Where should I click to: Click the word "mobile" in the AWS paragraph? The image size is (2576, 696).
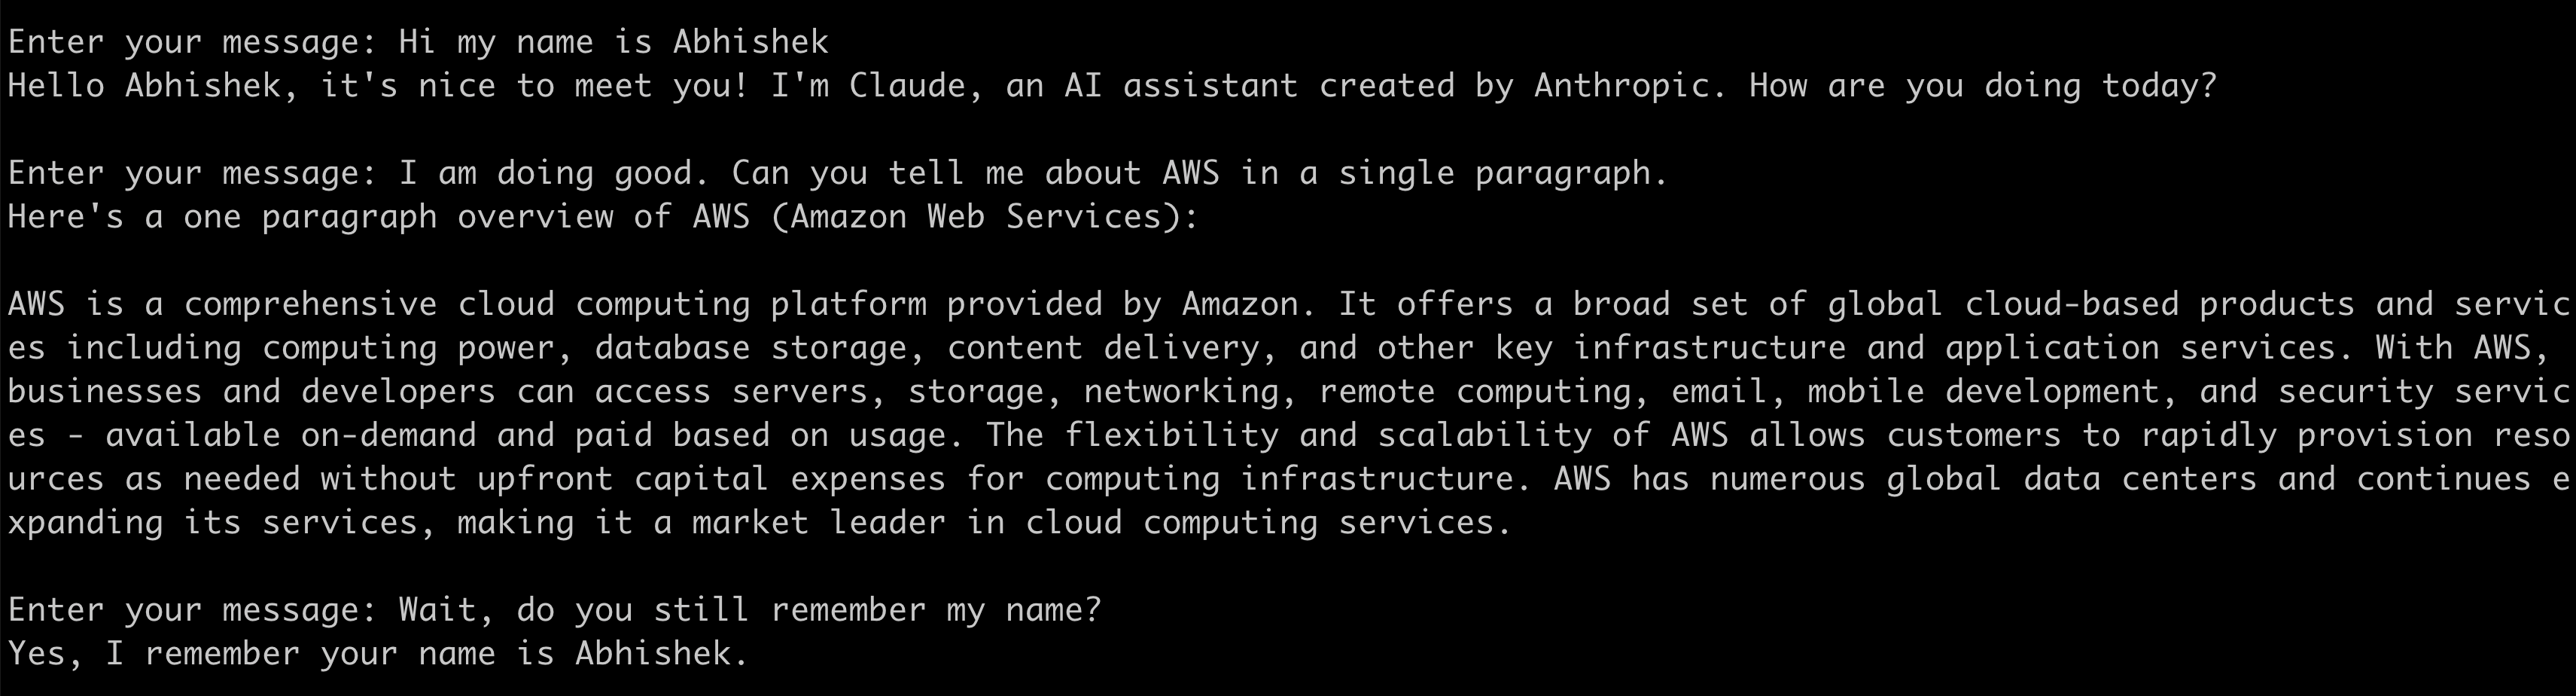(x=1866, y=392)
